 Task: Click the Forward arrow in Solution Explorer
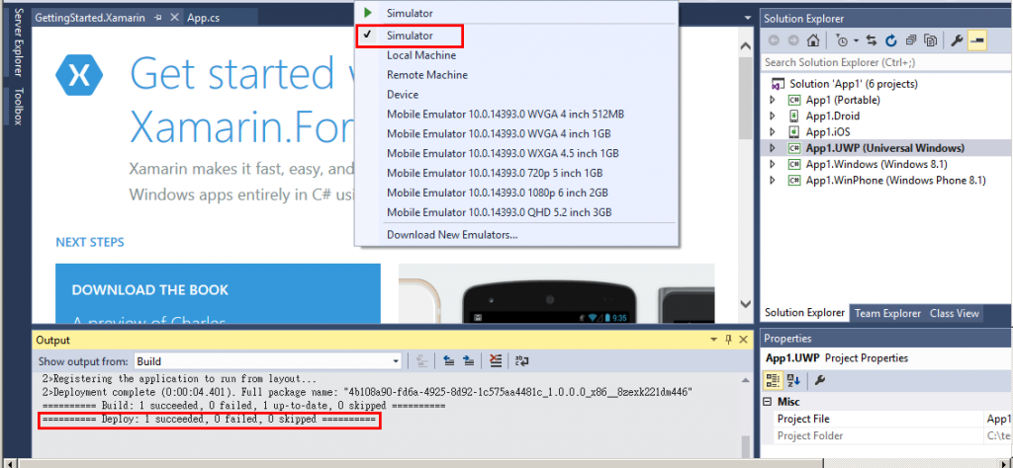793,41
